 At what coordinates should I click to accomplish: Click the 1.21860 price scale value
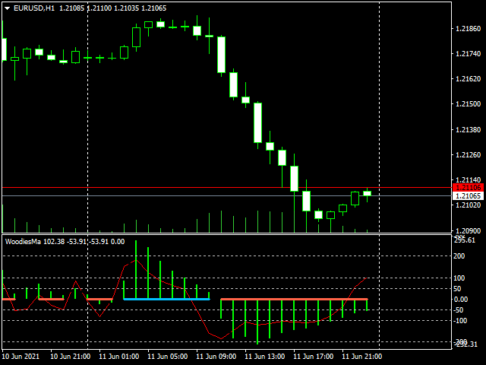pyautogui.click(x=468, y=29)
